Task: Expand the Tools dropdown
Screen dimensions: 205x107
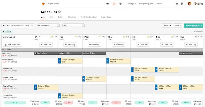Action: 178,26
